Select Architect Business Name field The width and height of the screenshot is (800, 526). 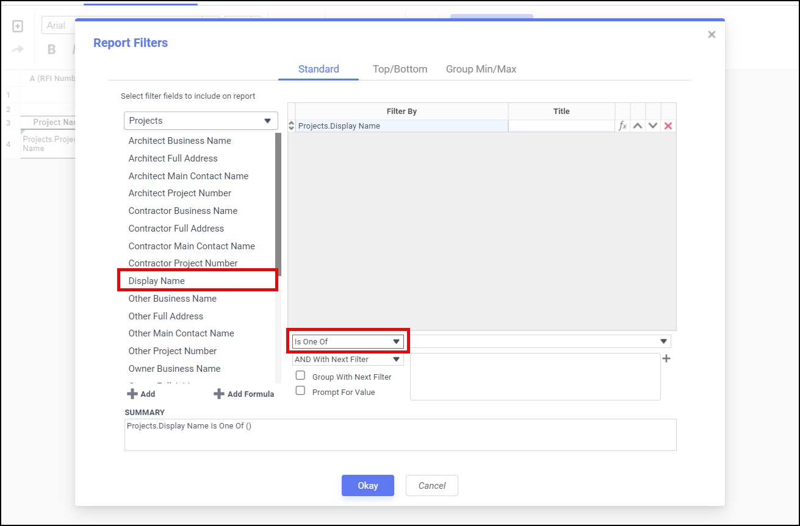click(x=180, y=141)
